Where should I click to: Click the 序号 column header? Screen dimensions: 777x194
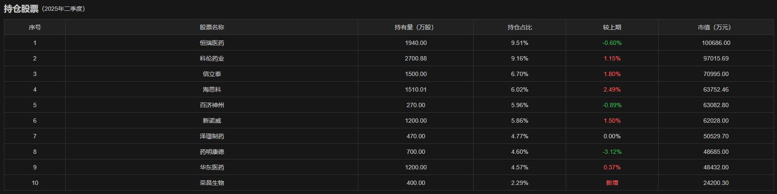(35, 27)
